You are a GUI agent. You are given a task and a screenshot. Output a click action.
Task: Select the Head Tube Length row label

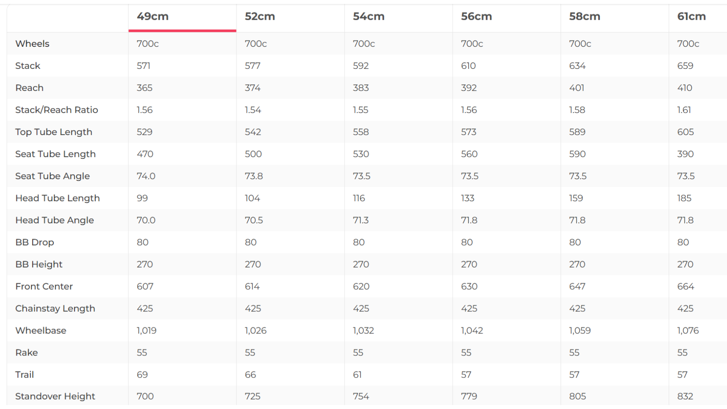point(57,198)
